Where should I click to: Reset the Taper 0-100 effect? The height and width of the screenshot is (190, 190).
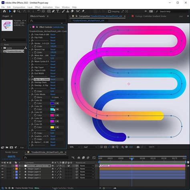pyautogui.click(x=53, y=71)
